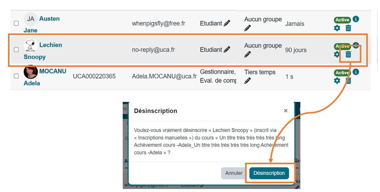Tick the checkbox for Austen Jane
Viewport: 380px width, 192px height.
[x=16, y=23]
